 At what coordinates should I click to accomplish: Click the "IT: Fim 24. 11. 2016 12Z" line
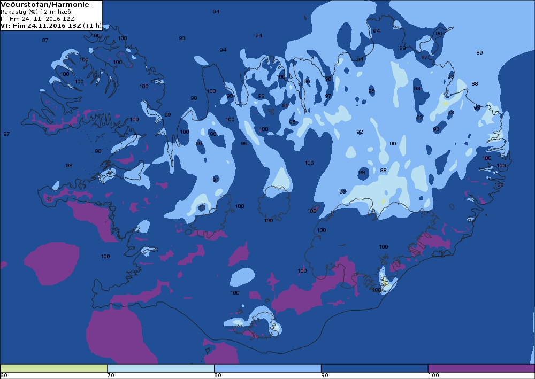coord(37,19)
